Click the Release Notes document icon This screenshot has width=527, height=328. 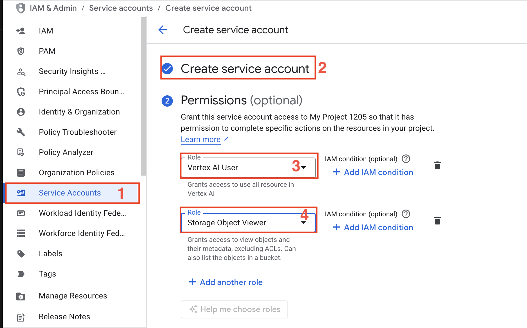point(21,317)
